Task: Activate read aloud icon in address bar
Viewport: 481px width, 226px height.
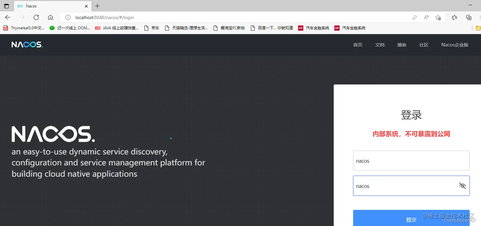Action: pyautogui.click(x=426, y=17)
